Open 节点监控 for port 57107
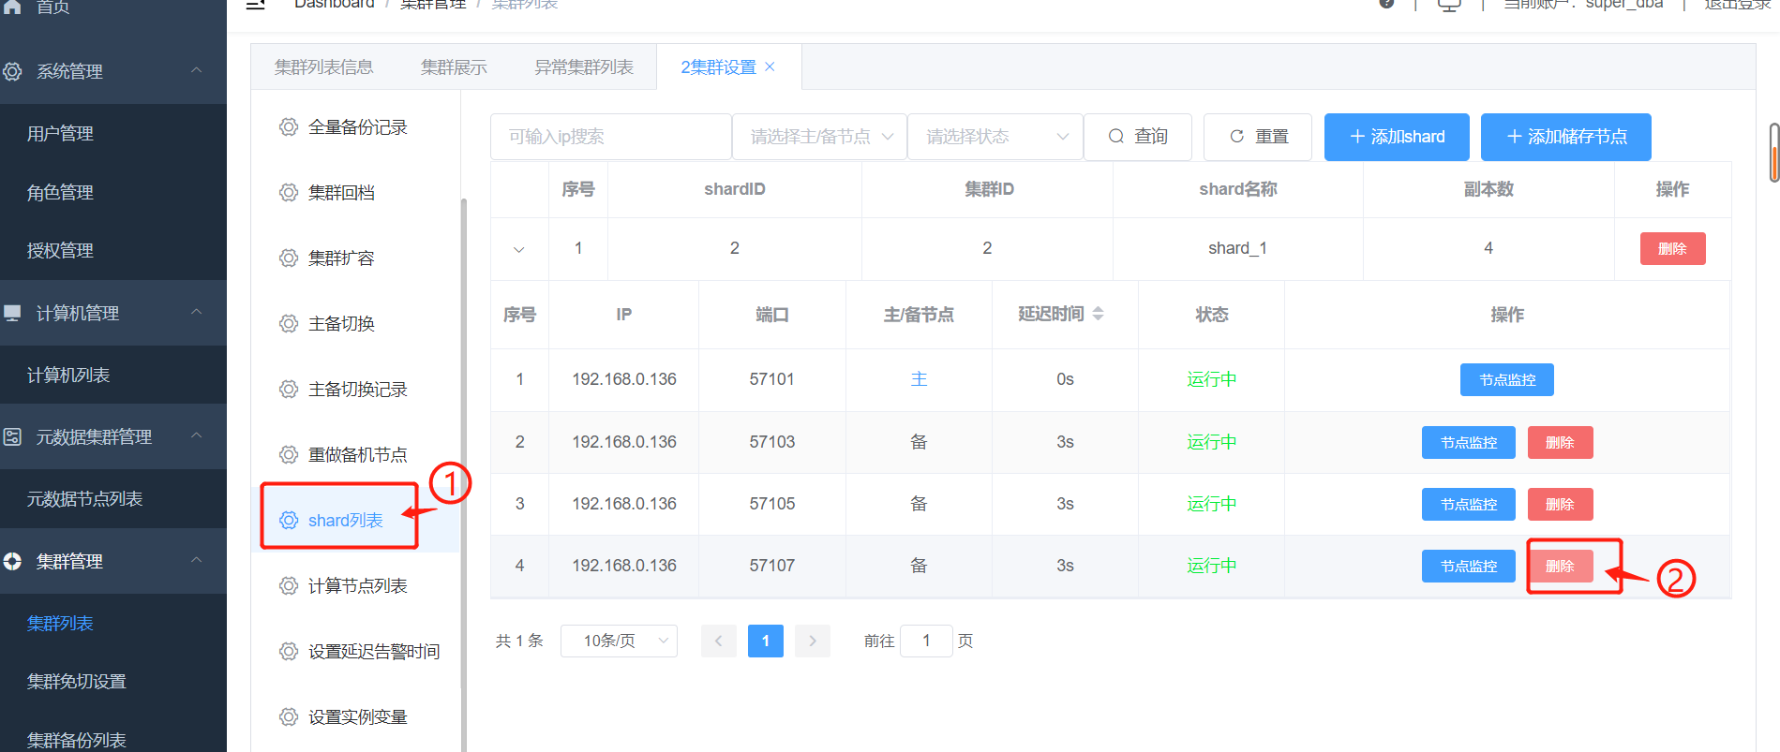Screen dimensions: 1780x752 [1469, 566]
